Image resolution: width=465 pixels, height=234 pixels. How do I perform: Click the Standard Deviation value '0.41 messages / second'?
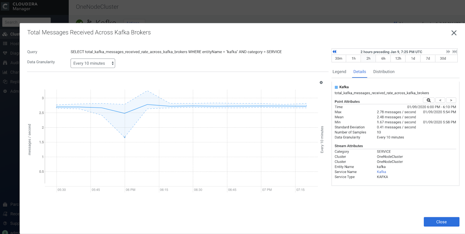(x=396, y=127)
